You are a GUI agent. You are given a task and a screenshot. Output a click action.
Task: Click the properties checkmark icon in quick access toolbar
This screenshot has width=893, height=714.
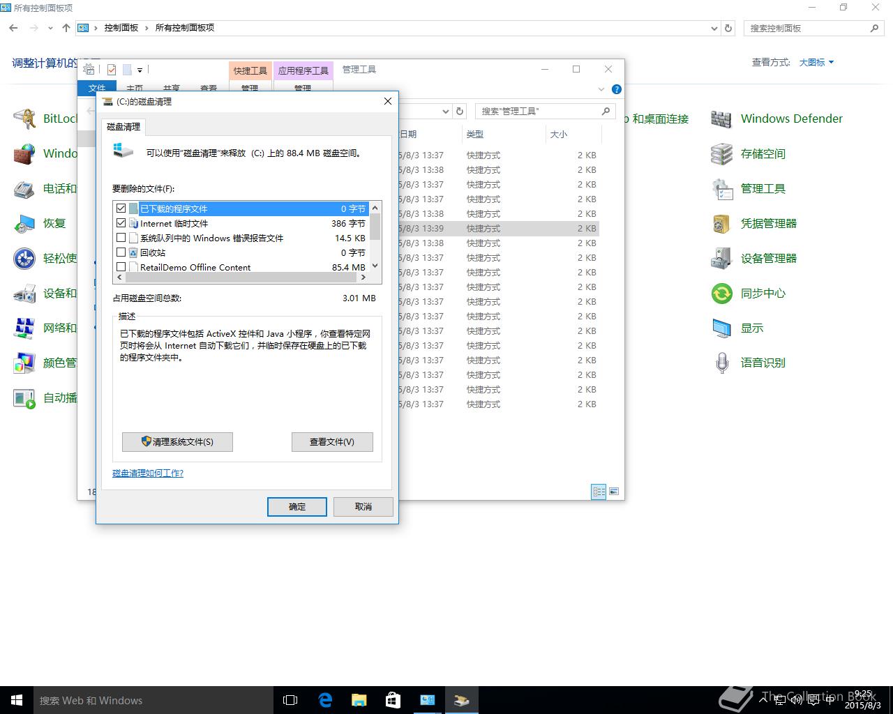(112, 69)
